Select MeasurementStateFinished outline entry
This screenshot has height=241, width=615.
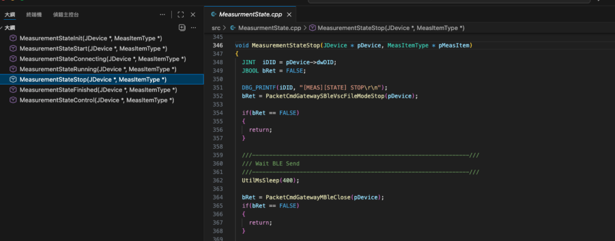[98, 90]
